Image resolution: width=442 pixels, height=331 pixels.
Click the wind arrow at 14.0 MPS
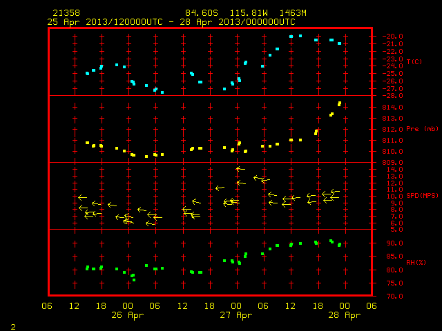pos(240,169)
